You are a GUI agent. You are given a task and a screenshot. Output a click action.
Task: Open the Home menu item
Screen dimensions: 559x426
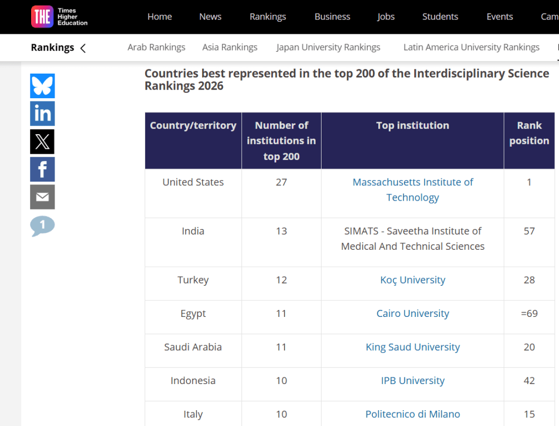(x=159, y=16)
